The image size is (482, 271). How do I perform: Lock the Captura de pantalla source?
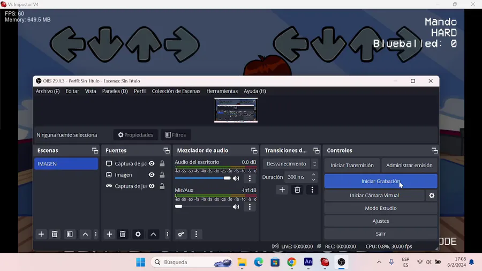pos(162,163)
